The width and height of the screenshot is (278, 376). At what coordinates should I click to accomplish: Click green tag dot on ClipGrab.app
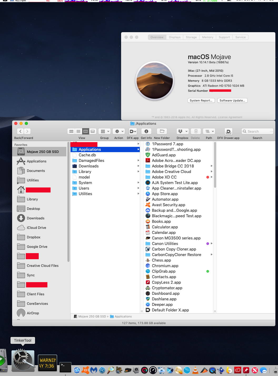coord(208,271)
